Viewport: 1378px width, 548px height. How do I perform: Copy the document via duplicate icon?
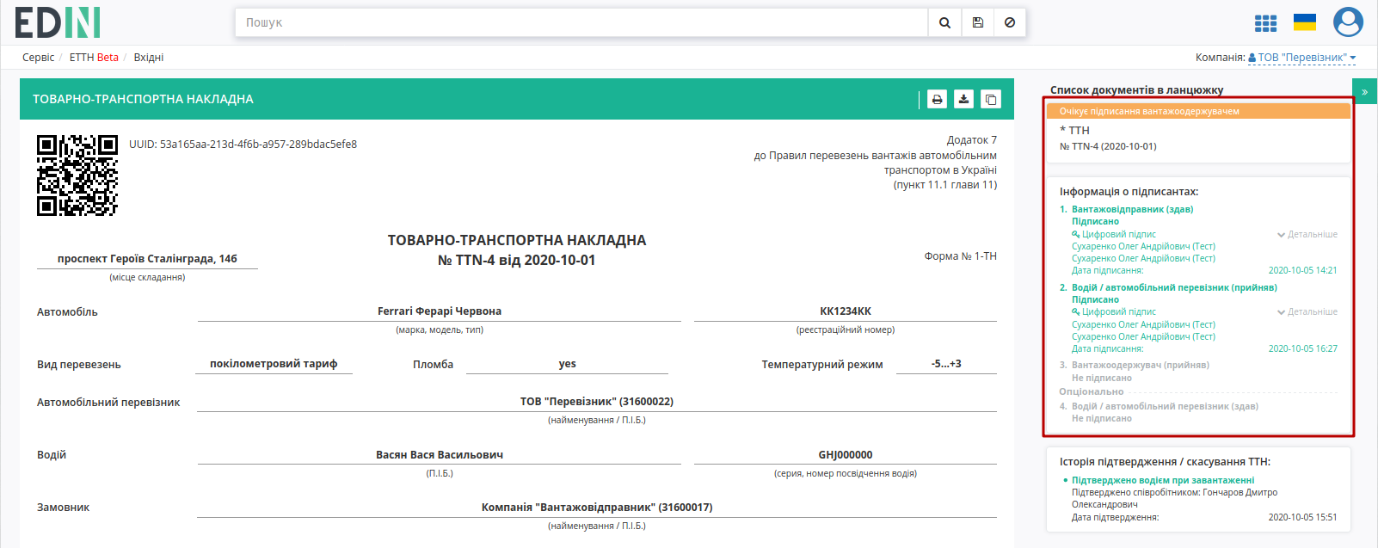click(991, 99)
